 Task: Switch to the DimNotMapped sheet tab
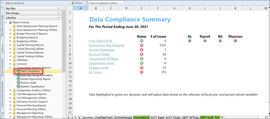tap(123, 117)
